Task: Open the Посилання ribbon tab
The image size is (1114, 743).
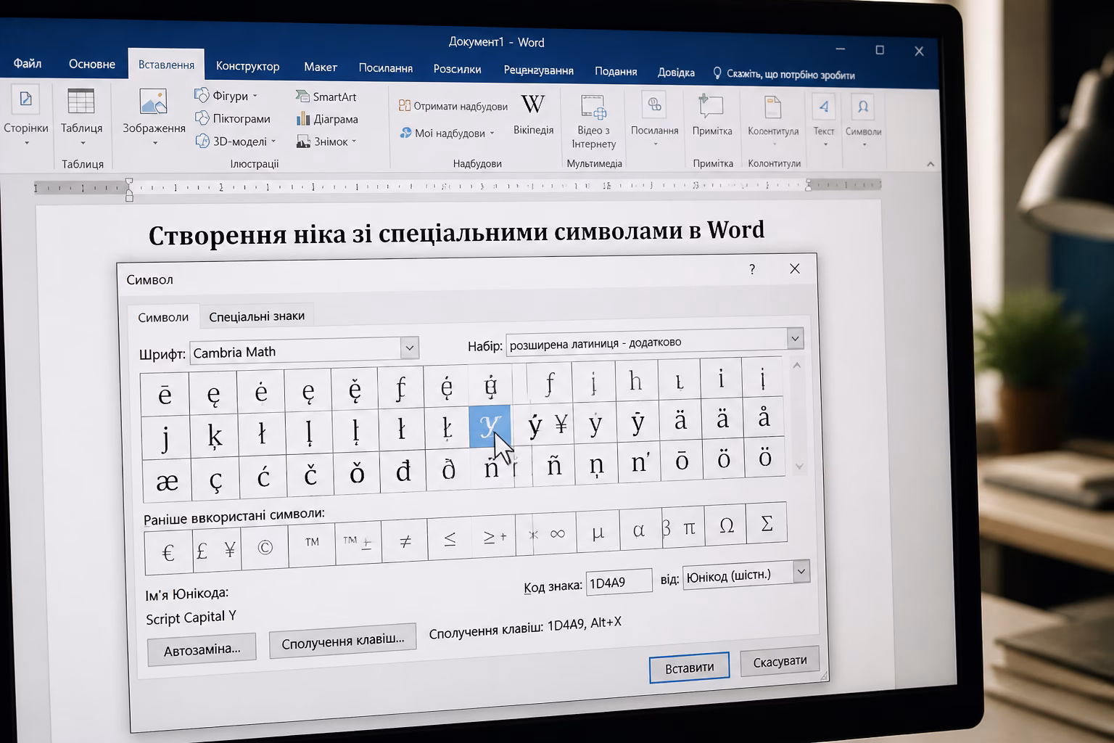Action: [x=385, y=68]
